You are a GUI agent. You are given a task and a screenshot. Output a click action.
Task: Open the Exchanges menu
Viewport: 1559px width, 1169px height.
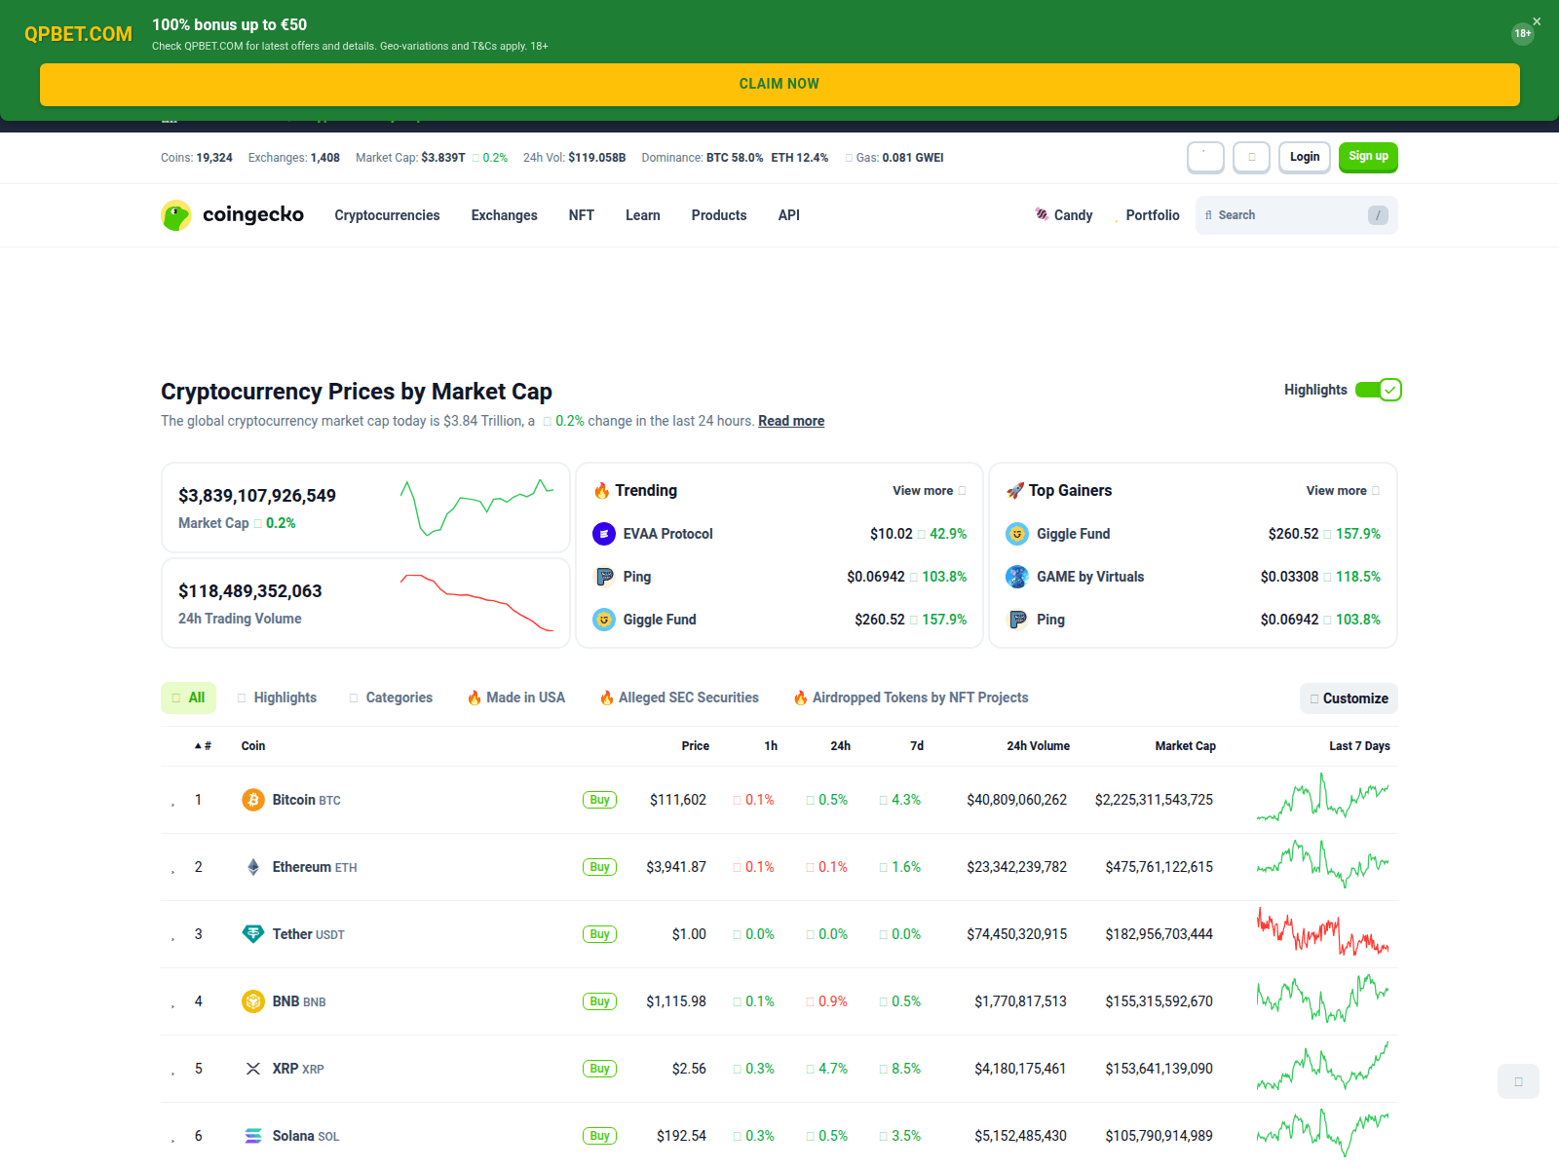(504, 215)
